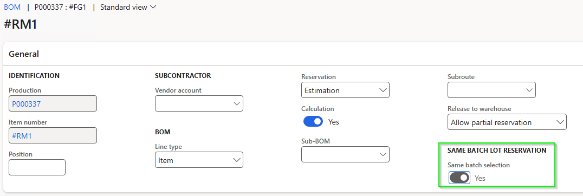Click the Subroute chevron arrow
Screen dimensions: 583x196
point(529,90)
